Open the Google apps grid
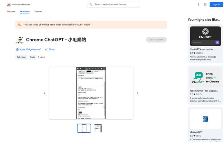The height and width of the screenshot is (142, 224). 205,4
